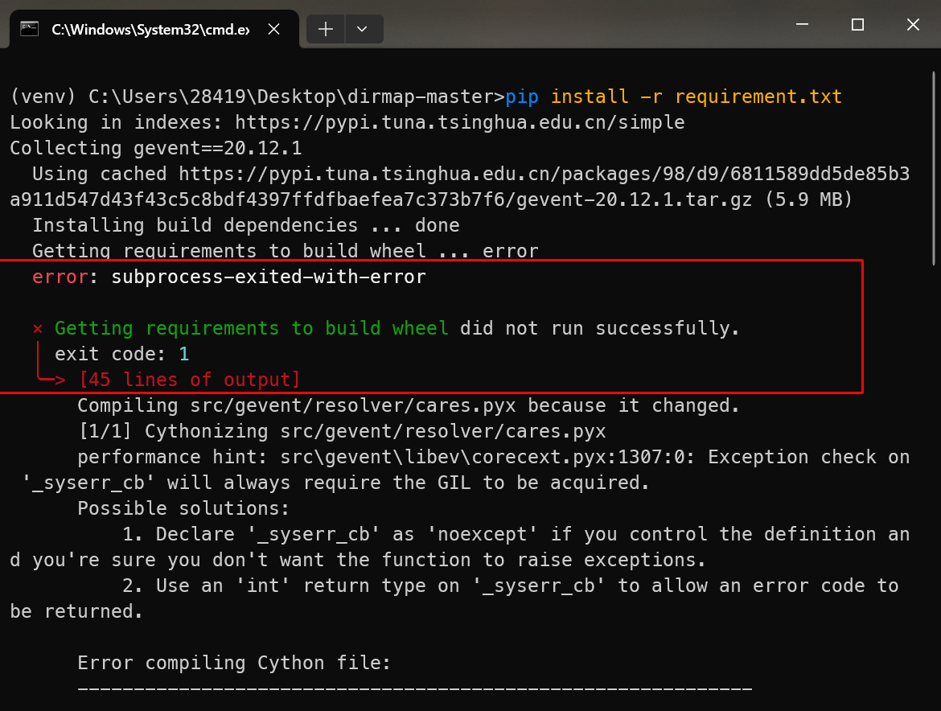This screenshot has width=941, height=711.
Task: Click the 'pip install -r requirement.txt' command
Action: tap(674, 97)
